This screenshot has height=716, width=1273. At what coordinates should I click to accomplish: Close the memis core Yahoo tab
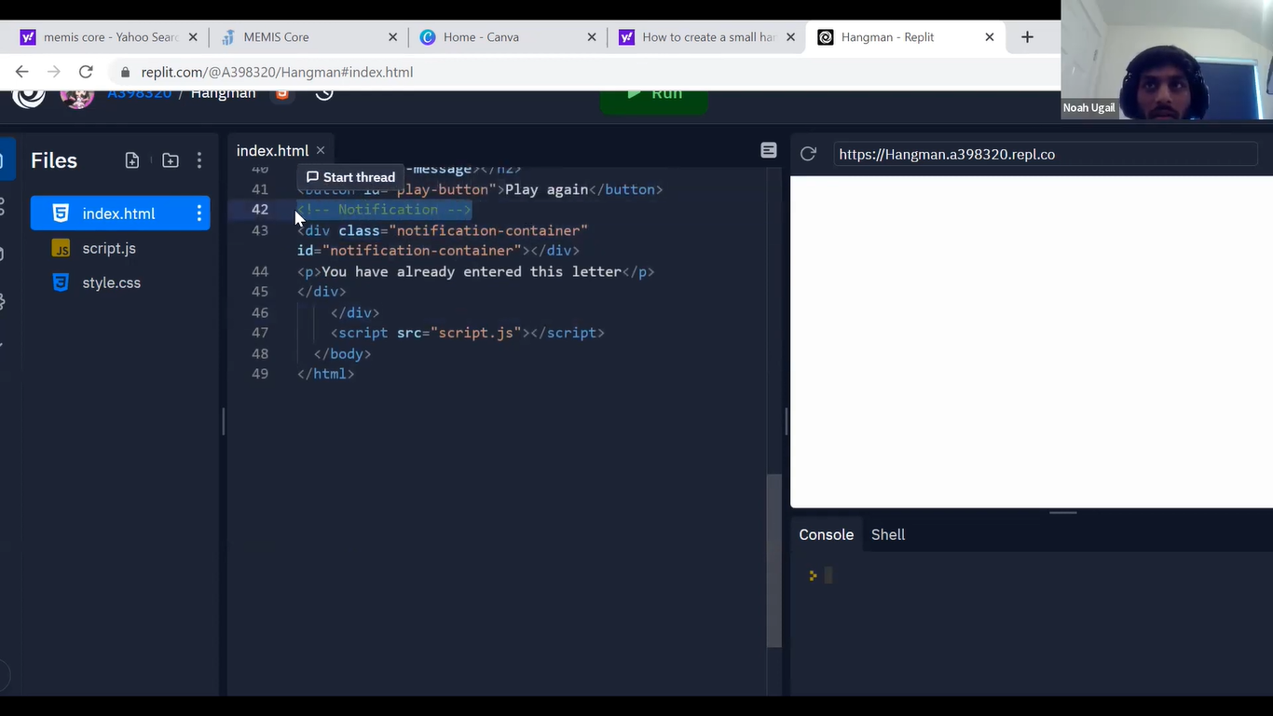point(193,37)
